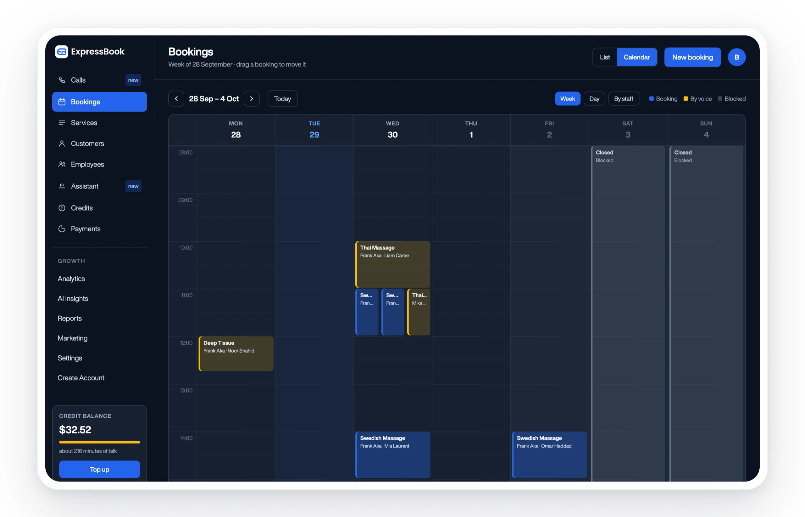Click the blue Booking legend swatch
805x517 pixels.
pyautogui.click(x=651, y=99)
